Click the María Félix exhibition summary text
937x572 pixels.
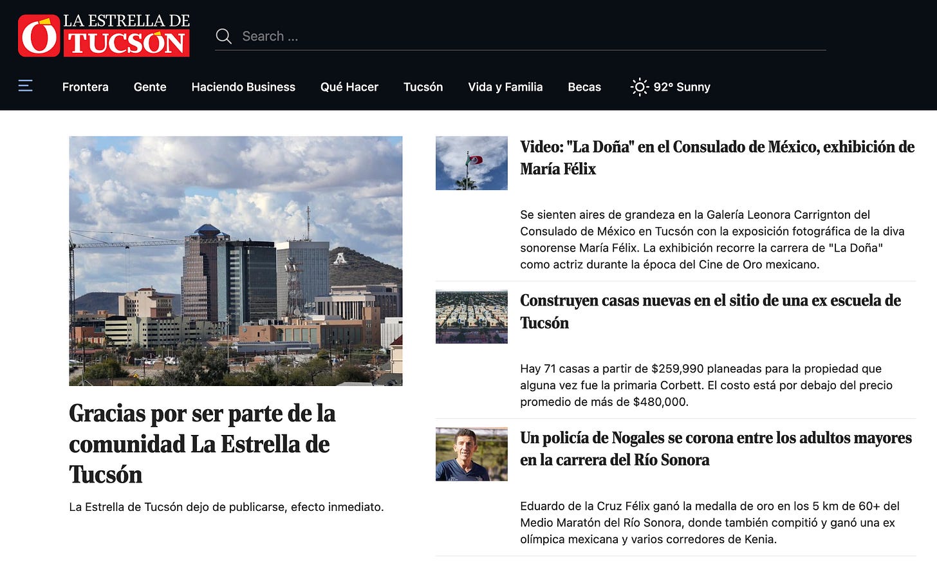[712, 239]
